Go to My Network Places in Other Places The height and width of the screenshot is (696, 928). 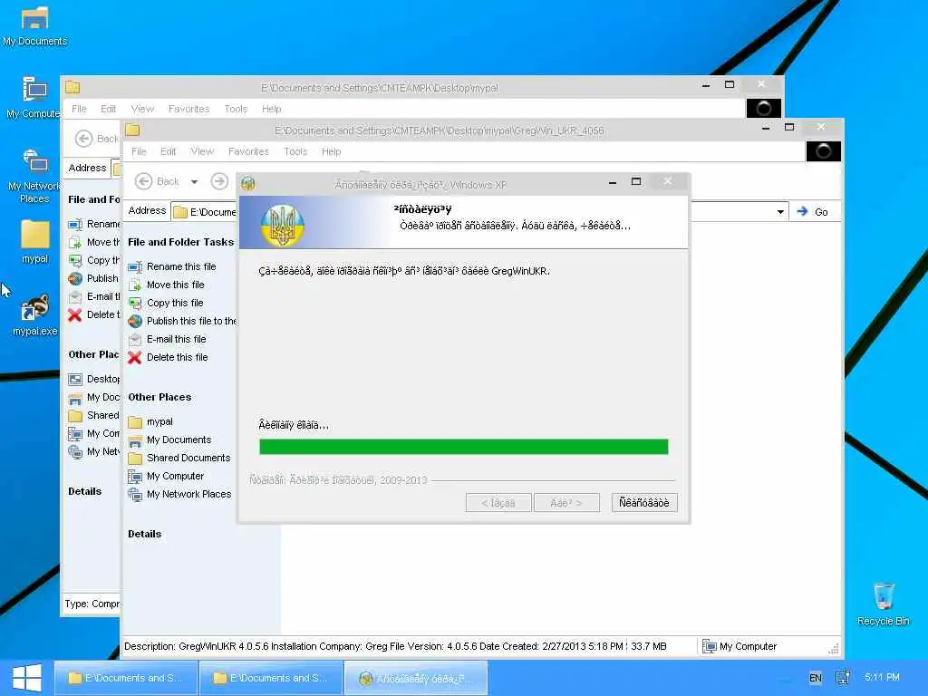pos(188,494)
